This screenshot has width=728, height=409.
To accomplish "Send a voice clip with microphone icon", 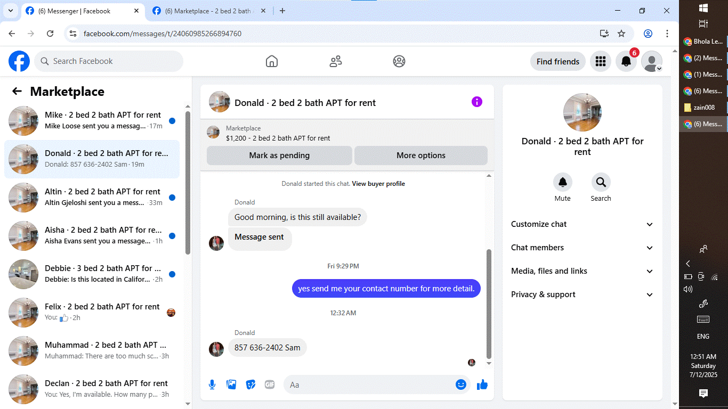I will point(212,385).
